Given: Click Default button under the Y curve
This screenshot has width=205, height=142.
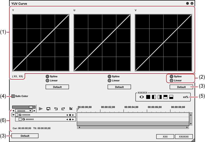Looking at the screenshot, I should 57,87.
